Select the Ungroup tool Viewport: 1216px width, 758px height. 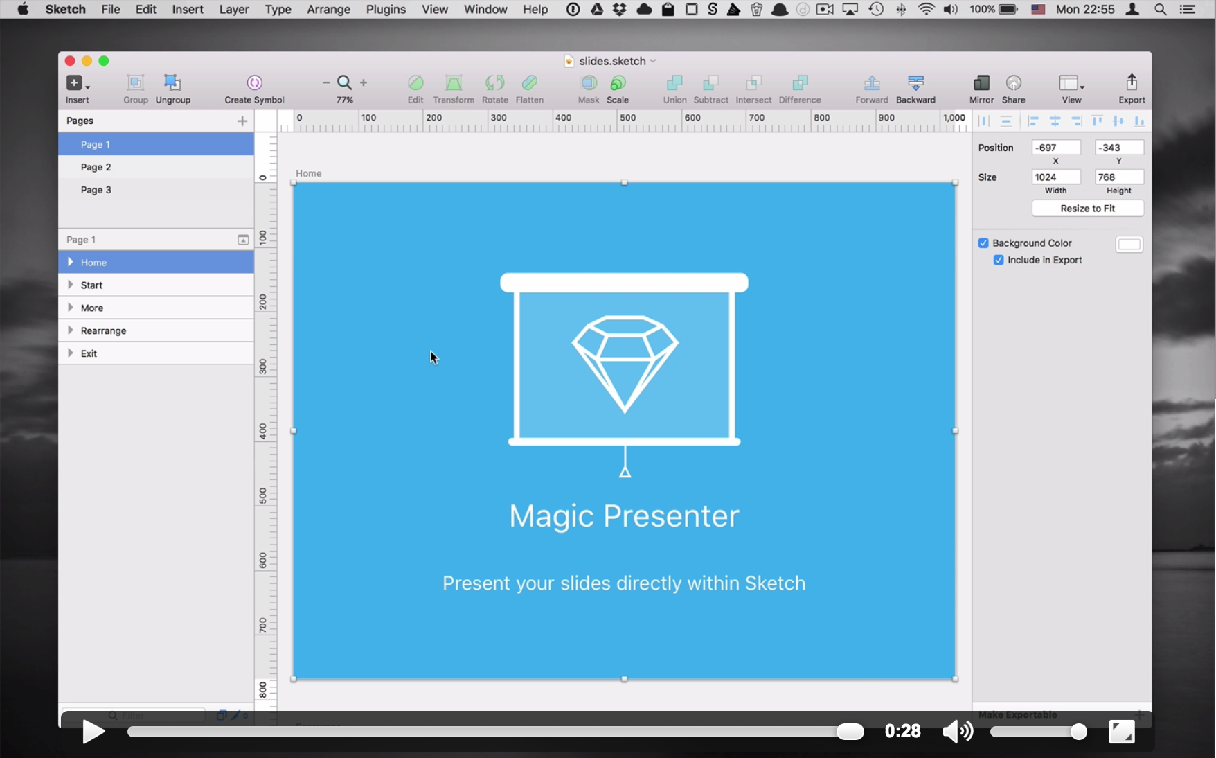click(x=172, y=83)
